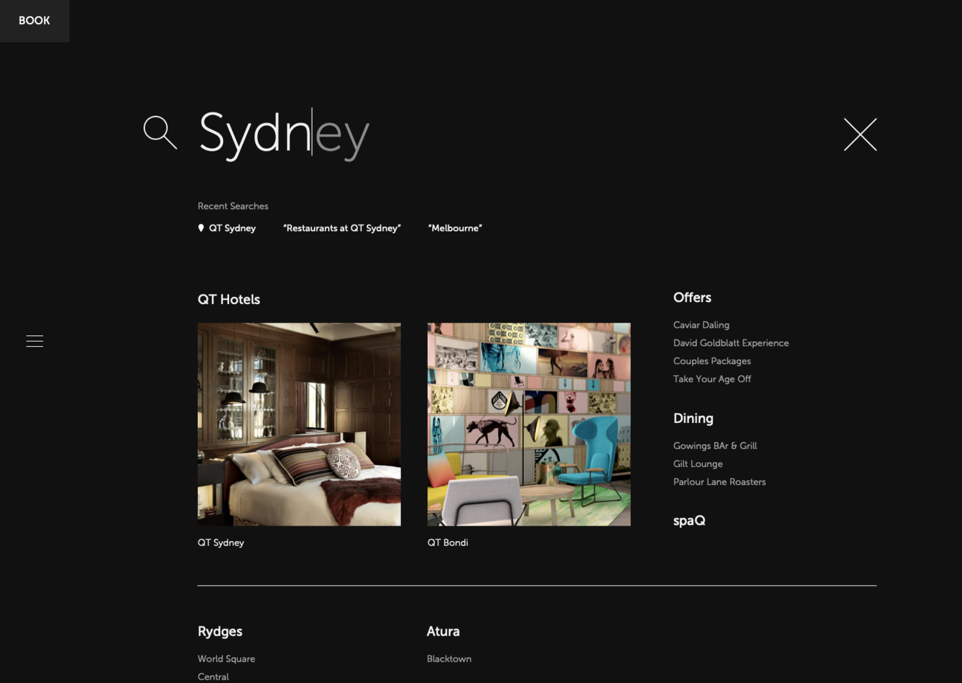962x683 pixels.
Task: Go to Gowings BAr & Grill
Action: tap(715, 446)
